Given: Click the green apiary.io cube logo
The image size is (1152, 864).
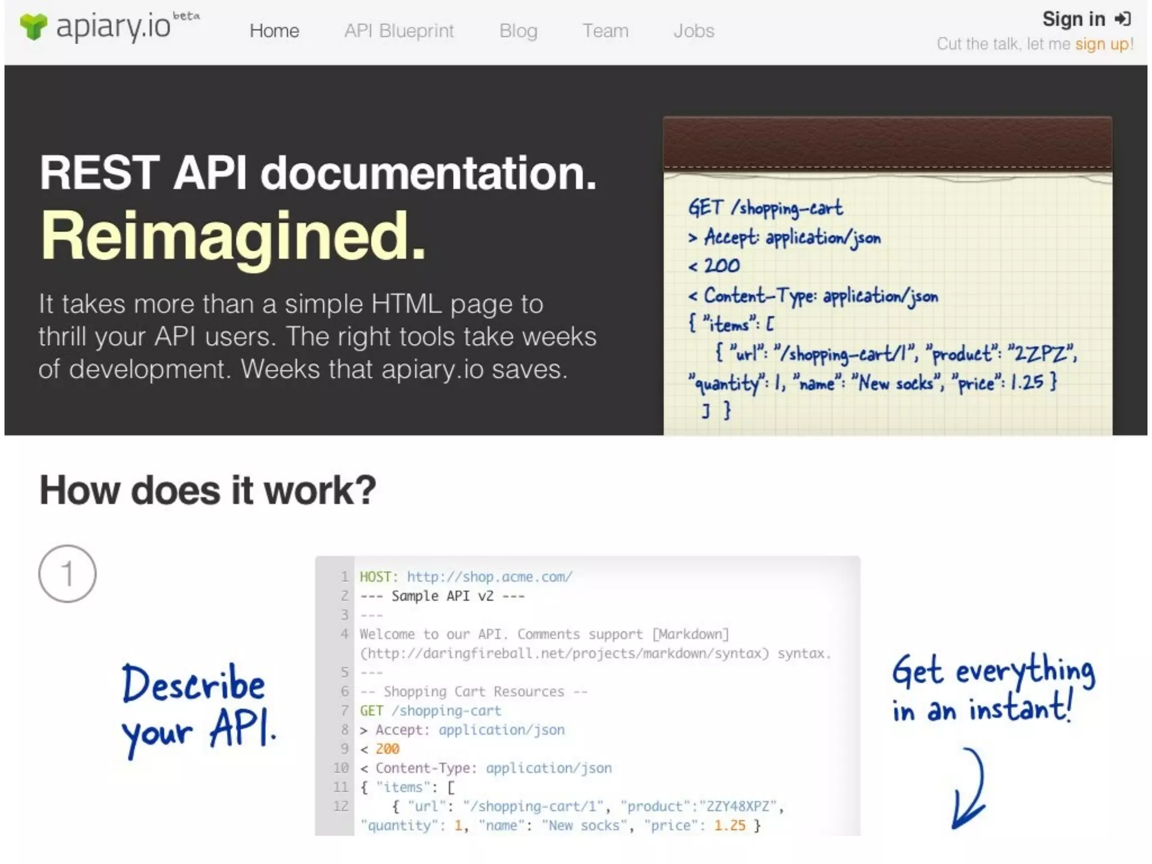Looking at the screenshot, I should pyautogui.click(x=33, y=26).
